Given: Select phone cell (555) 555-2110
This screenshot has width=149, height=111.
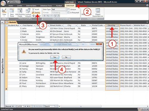Looking at the screenshot, I should [x=126, y=86].
